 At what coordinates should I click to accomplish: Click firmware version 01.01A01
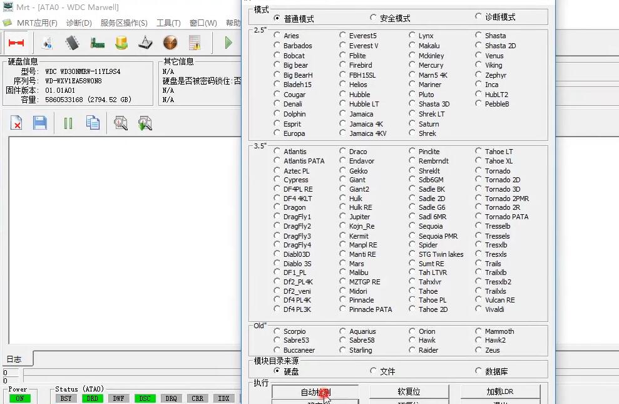tap(60, 90)
